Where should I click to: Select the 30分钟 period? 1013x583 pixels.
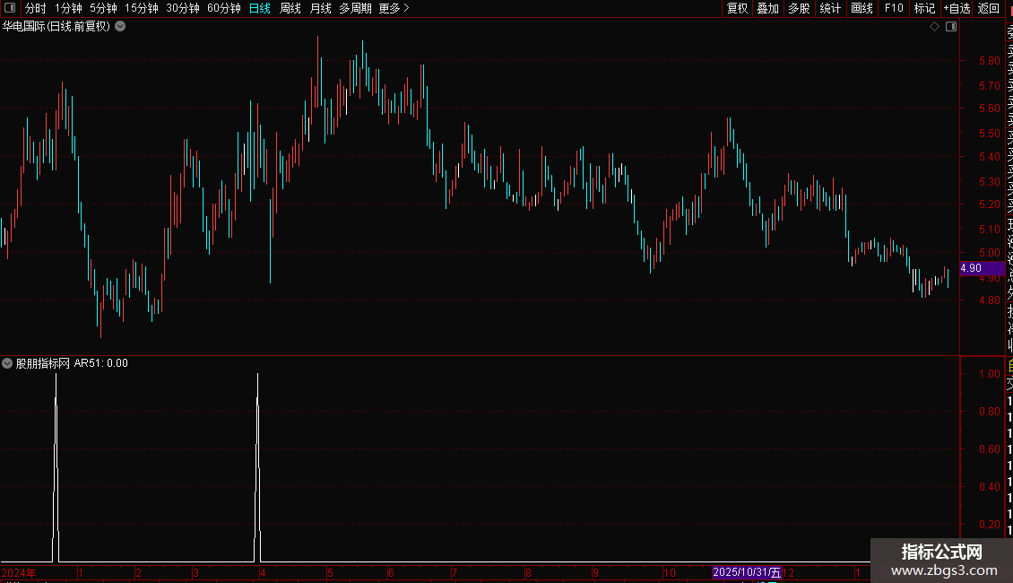[x=183, y=8]
